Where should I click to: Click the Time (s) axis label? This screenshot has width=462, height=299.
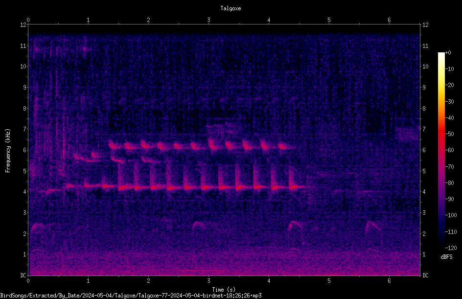(224, 290)
